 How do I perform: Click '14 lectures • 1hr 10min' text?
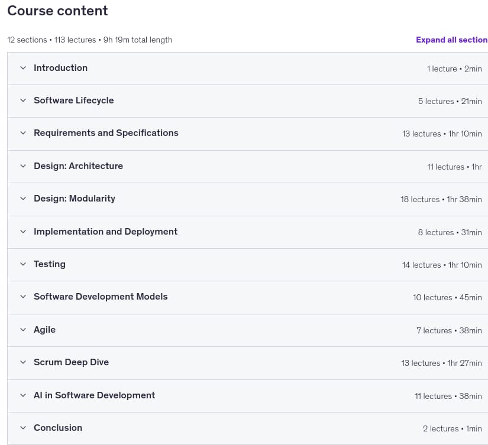click(442, 265)
